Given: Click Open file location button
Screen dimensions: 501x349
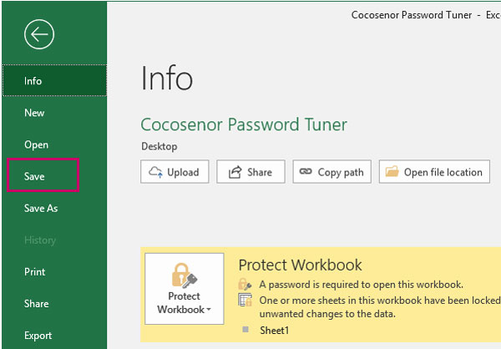Looking at the screenshot, I should pos(434,172).
